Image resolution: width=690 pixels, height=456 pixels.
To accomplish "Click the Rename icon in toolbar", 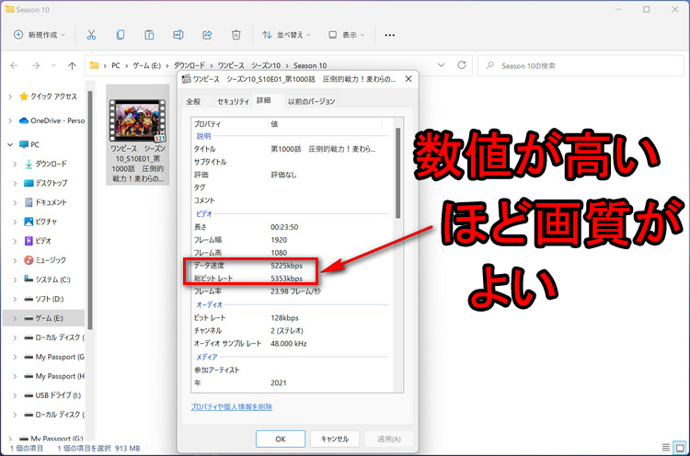I will (x=178, y=35).
